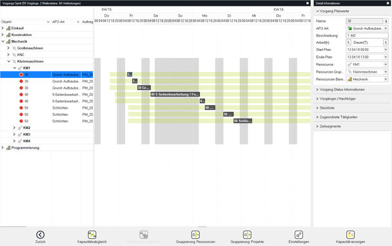Select the 50 Schlichten Gantt bar at bottom
Image resolution: width=392 pixels, height=246 pixels.
(243, 121)
